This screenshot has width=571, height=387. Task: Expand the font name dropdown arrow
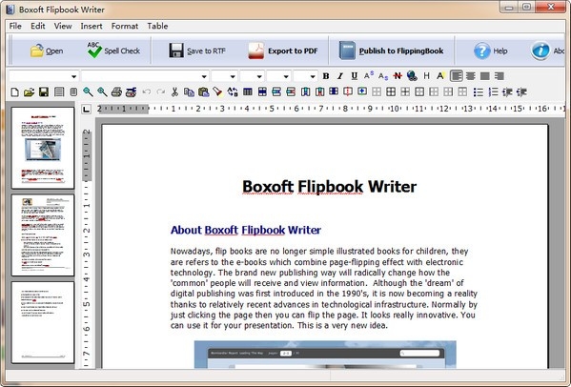coord(204,76)
